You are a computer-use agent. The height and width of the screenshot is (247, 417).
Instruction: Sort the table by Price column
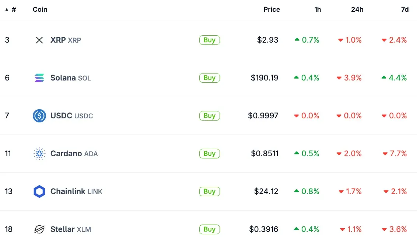[271, 10]
